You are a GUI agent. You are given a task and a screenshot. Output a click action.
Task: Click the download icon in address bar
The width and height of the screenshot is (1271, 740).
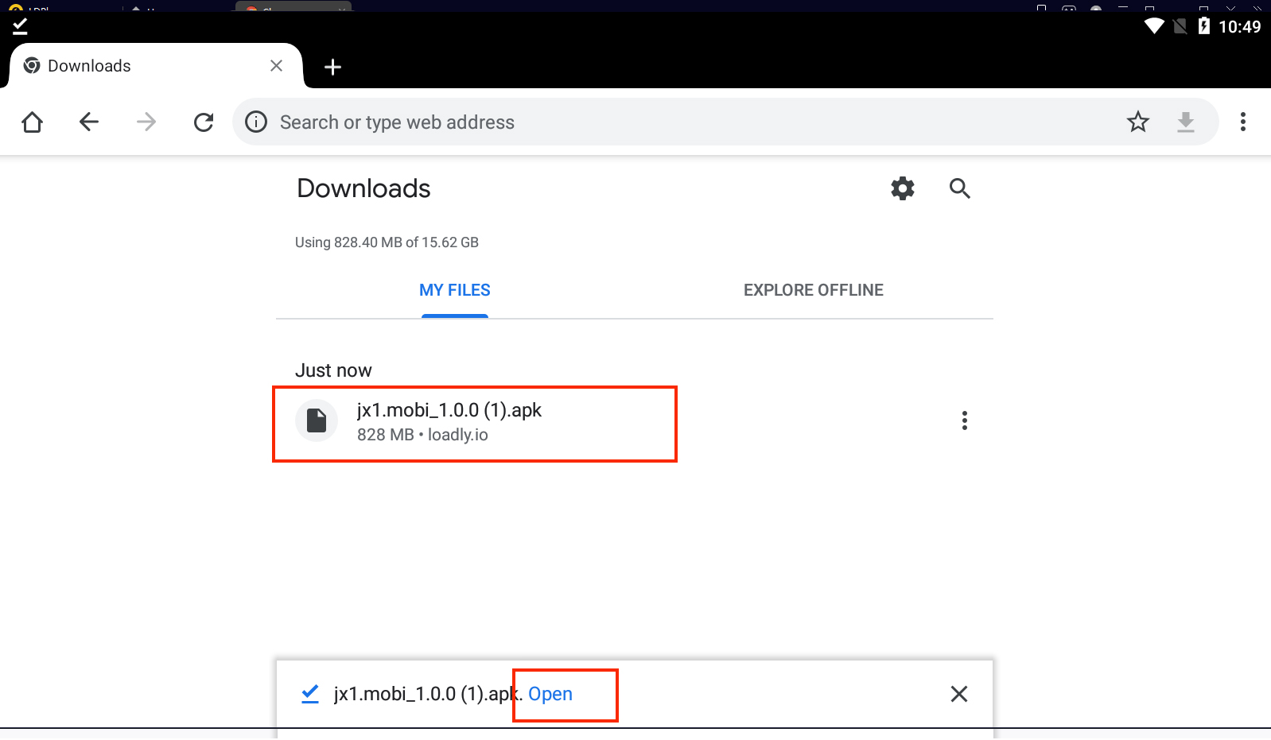coord(1185,122)
